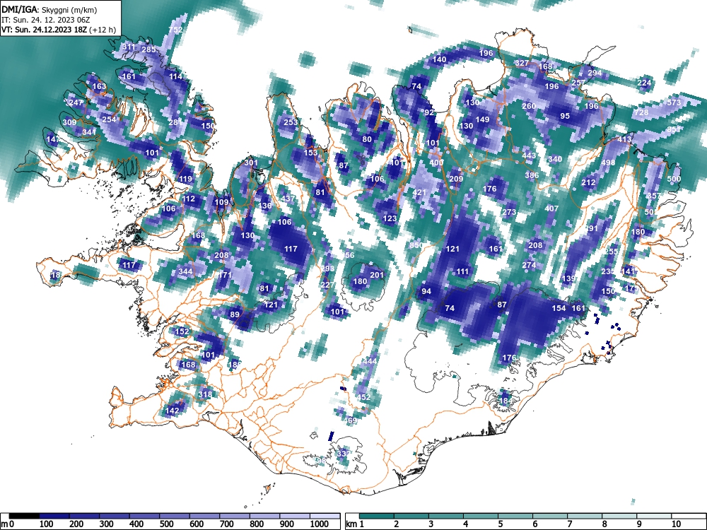This screenshot has height=530, width=707.
Task: Click the palest km swatch between 9 and 10
Action: [x=654, y=516]
